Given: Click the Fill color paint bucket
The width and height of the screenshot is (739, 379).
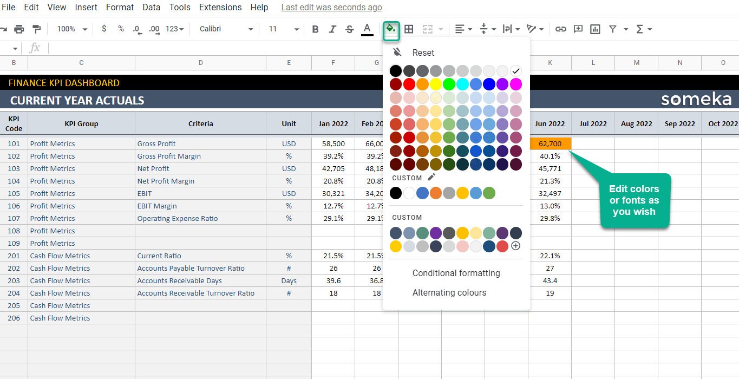Looking at the screenshot, I should (391, 29).
